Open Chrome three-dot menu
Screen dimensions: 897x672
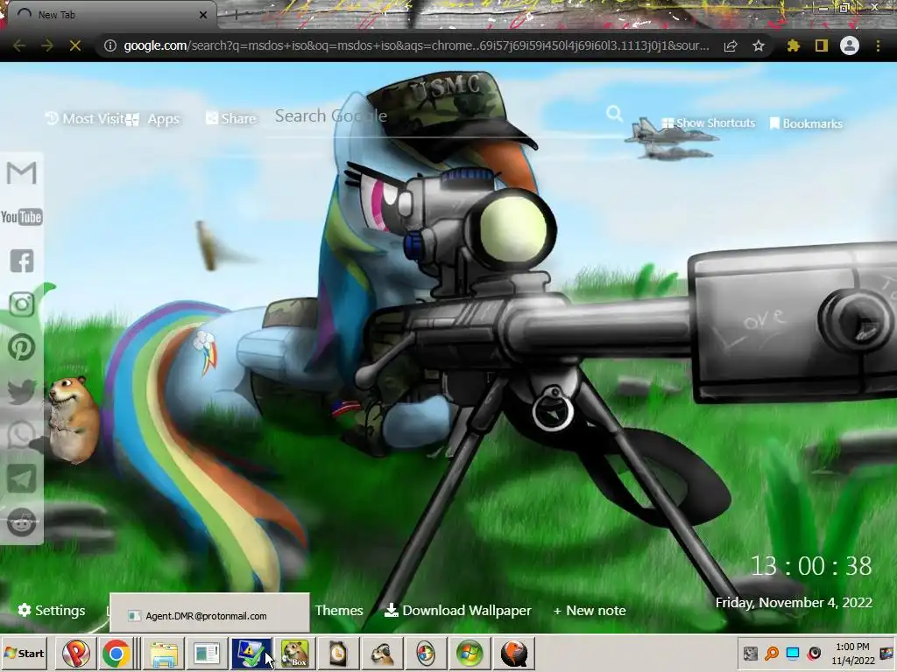coord(878,45)
